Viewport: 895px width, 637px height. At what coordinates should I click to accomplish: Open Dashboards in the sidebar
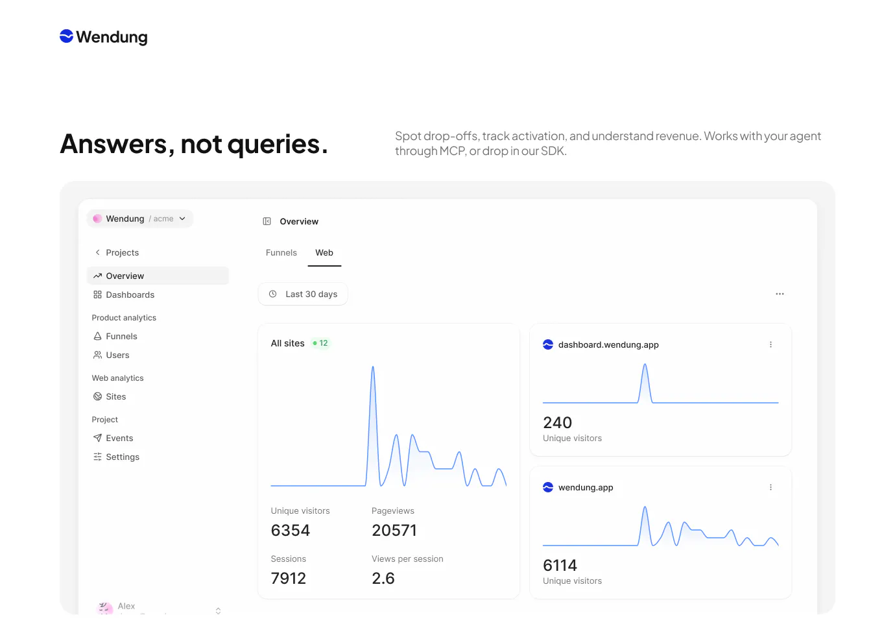(x=158, y=294)
